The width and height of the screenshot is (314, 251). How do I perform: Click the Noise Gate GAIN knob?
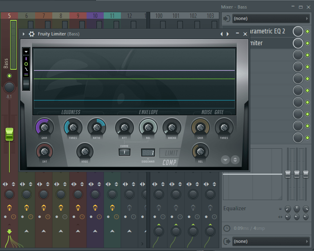(x=200, y=127)
